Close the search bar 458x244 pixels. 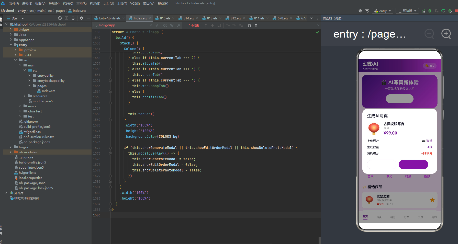coord(318,25)
